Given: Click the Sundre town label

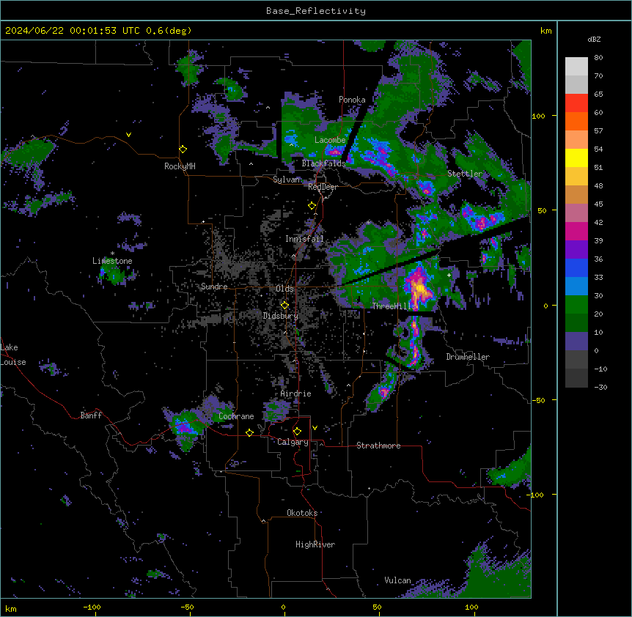Looking at the screenshot, I should pyautogui.click(x=214, y=287).
